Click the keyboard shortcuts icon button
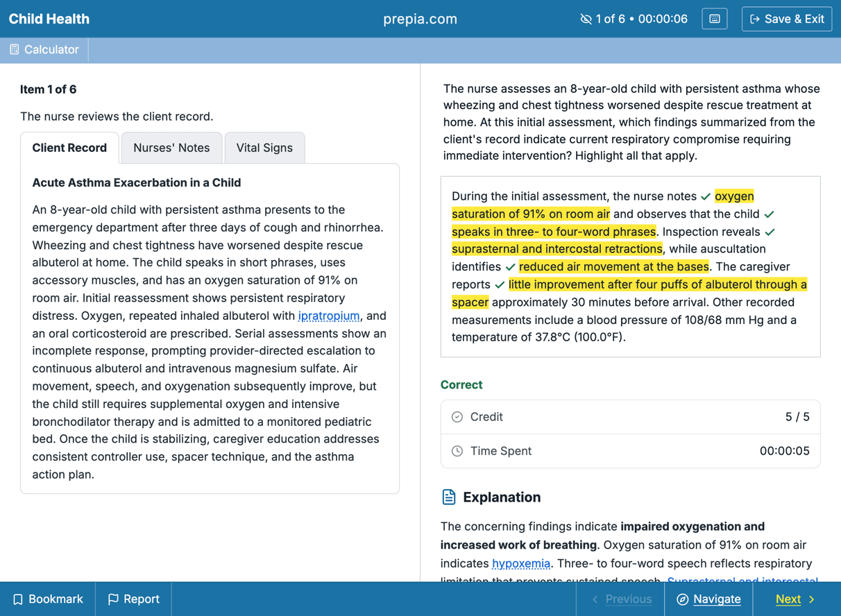The image size is (841, 616). point(715,19)
